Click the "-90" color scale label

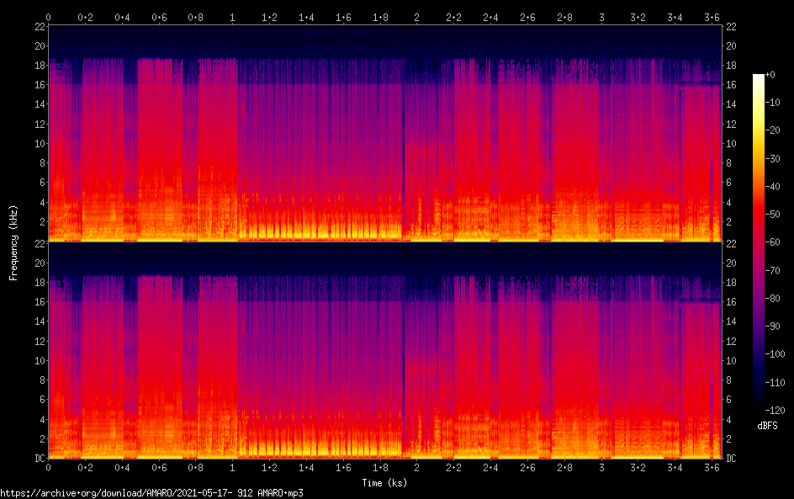pos(773,326)
